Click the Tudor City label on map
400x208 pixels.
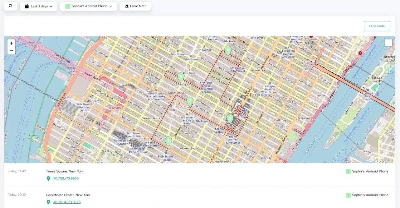pyautogui.click(x=265, y=158)
